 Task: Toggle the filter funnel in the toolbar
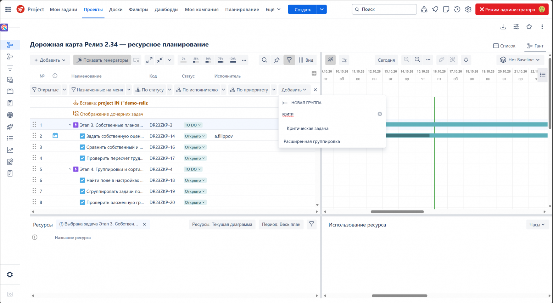coord(289,60)
